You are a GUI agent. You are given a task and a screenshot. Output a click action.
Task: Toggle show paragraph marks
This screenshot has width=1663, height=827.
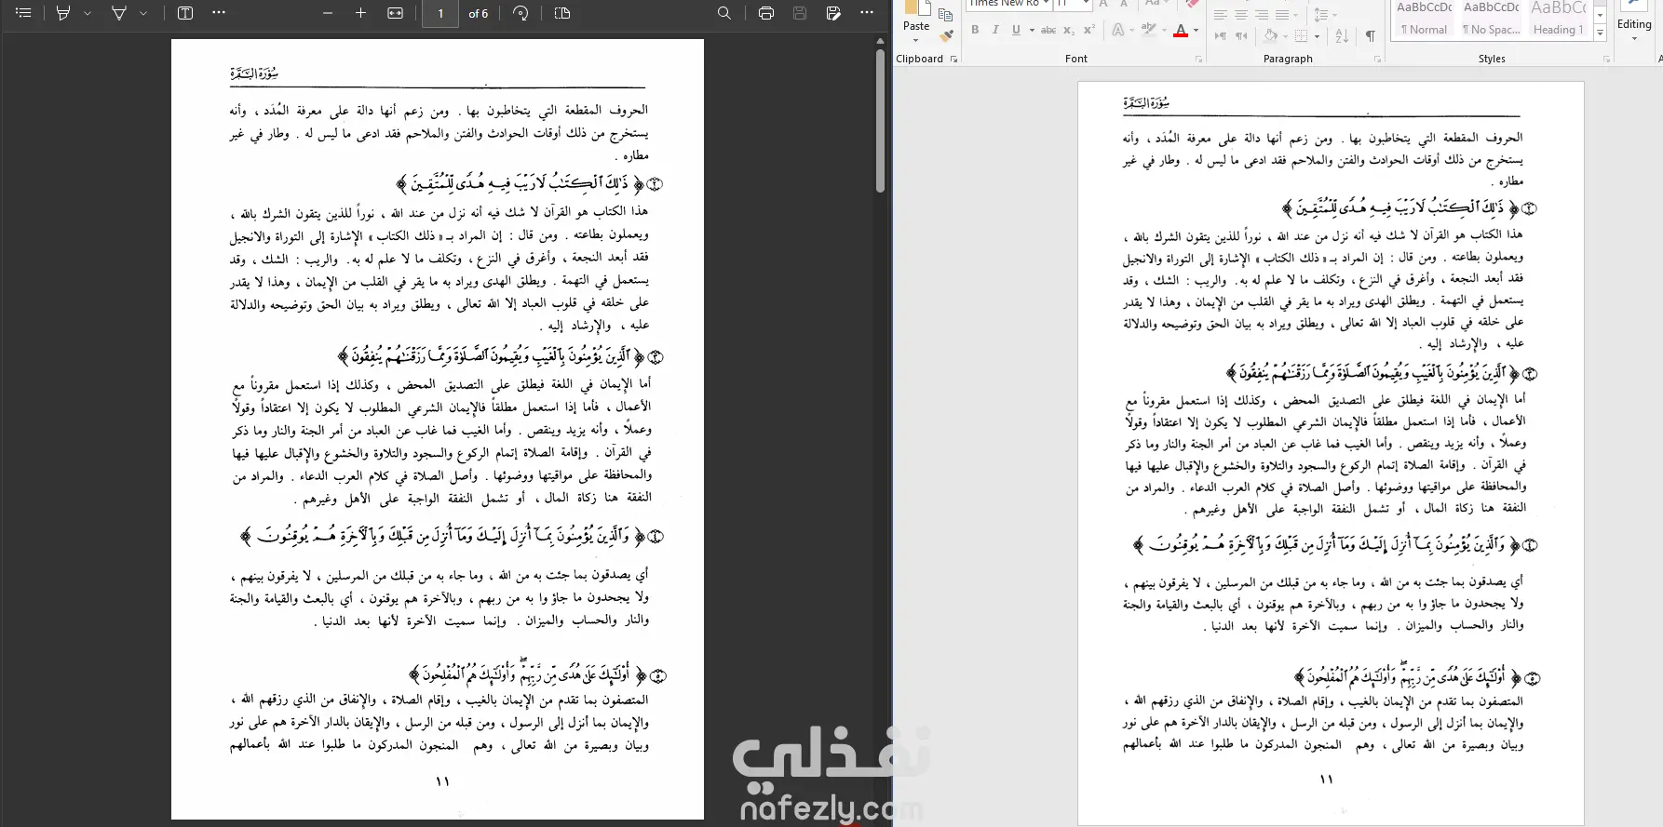[1371, 36]
